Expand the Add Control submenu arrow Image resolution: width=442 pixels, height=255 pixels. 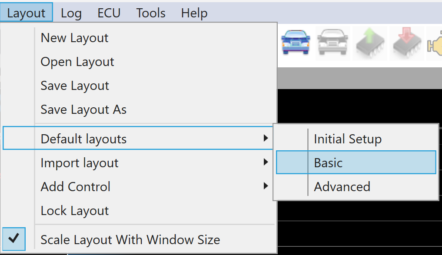click(266, 186)
